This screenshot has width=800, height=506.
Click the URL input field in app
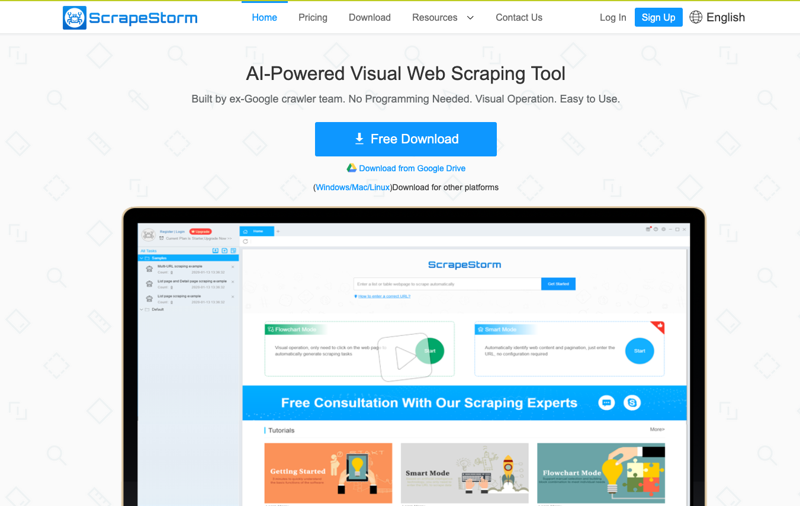(x=447, y=284)
